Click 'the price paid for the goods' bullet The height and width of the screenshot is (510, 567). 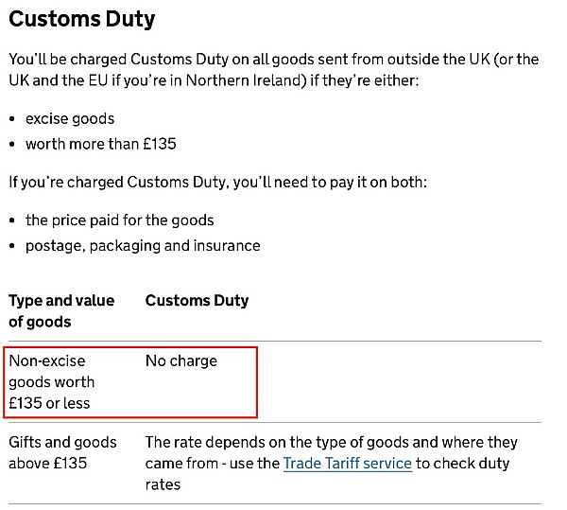coord(120,220)
